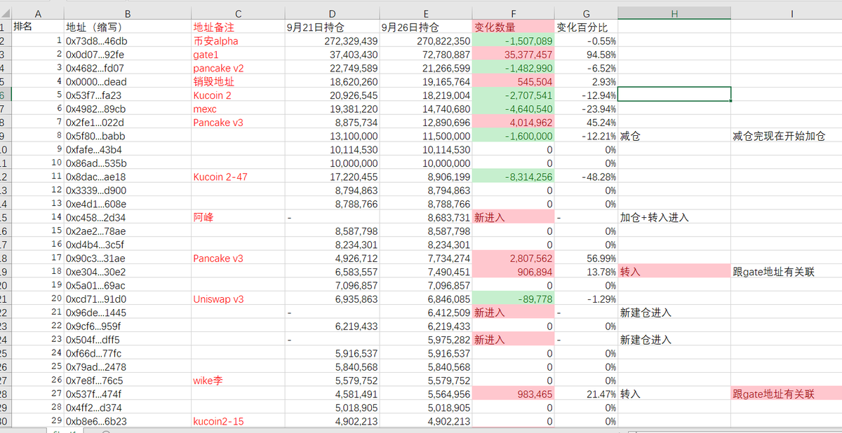
Task: Select address cell 0x0d07...92fe
Action: pos(127,54)
